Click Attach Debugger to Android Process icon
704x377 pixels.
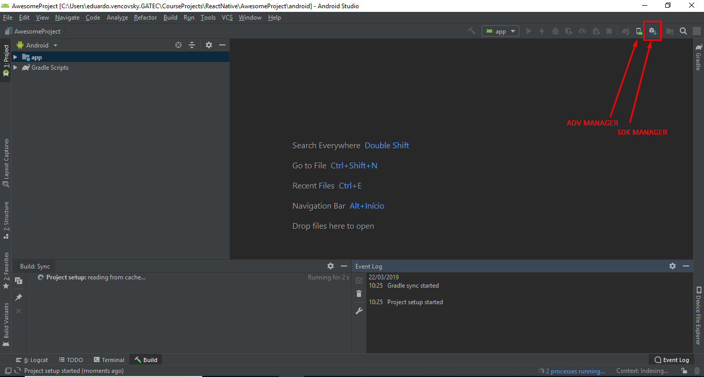coord(596,31)
